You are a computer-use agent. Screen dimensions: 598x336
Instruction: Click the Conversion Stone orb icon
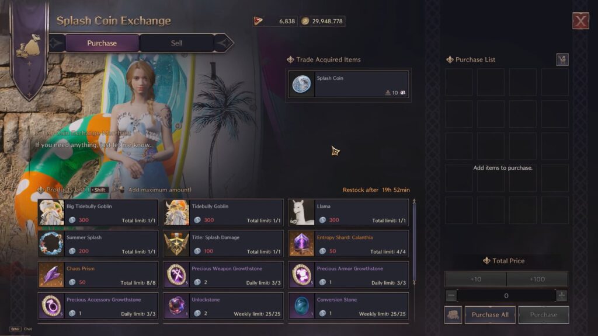point(301,306)
